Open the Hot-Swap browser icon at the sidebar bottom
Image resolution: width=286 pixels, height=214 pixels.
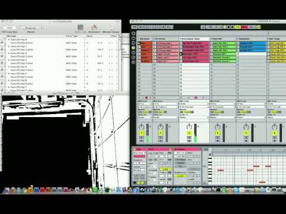[x=133, y=62]
